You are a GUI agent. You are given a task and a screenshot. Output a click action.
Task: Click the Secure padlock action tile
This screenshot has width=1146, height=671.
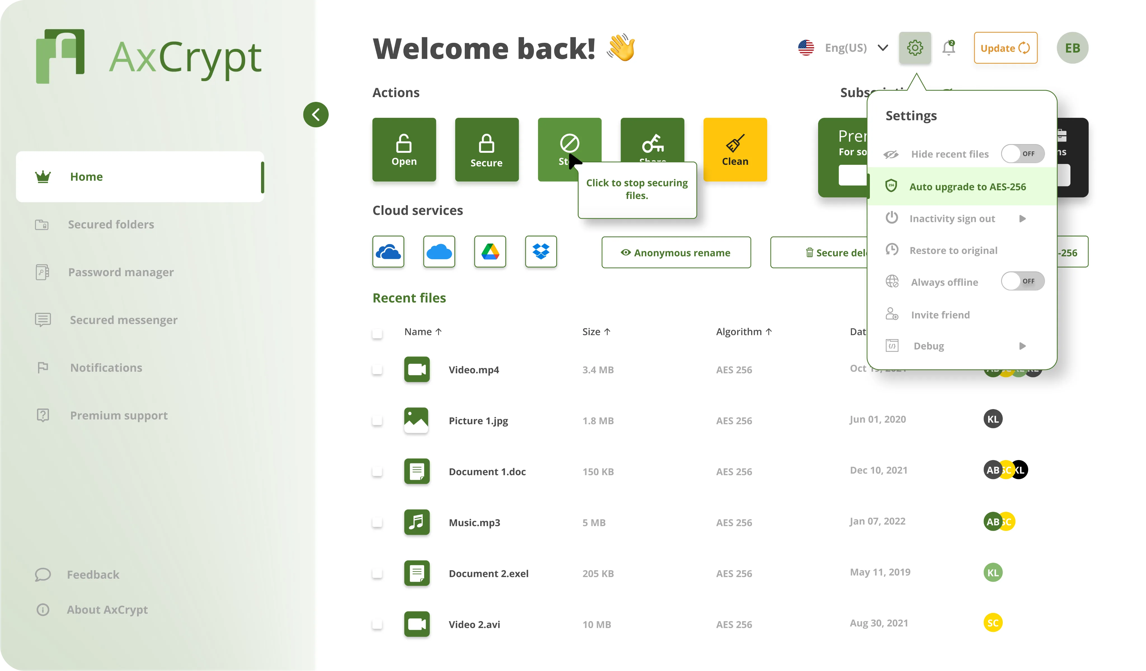click(x=487, y=150)
